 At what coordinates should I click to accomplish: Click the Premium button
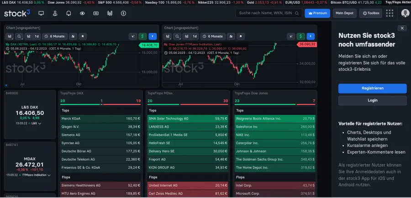pos(317,13)
